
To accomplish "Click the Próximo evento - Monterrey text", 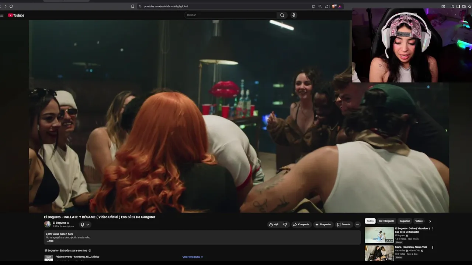I will (x=77, y=257).
